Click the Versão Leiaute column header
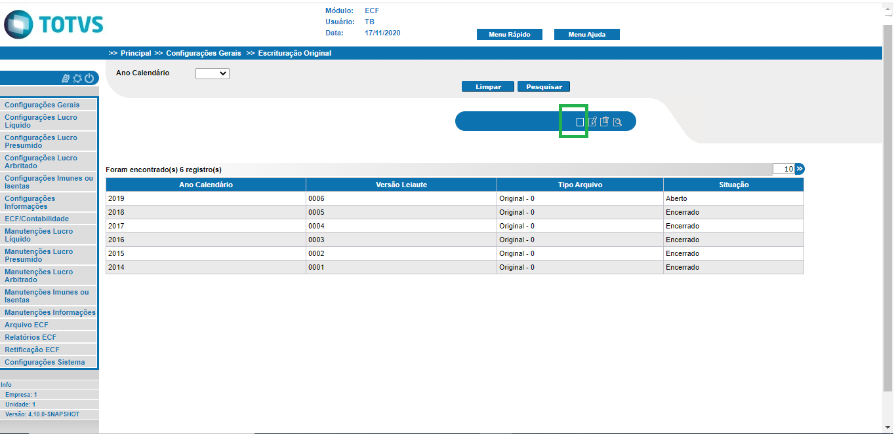 (x=401, y=185)
